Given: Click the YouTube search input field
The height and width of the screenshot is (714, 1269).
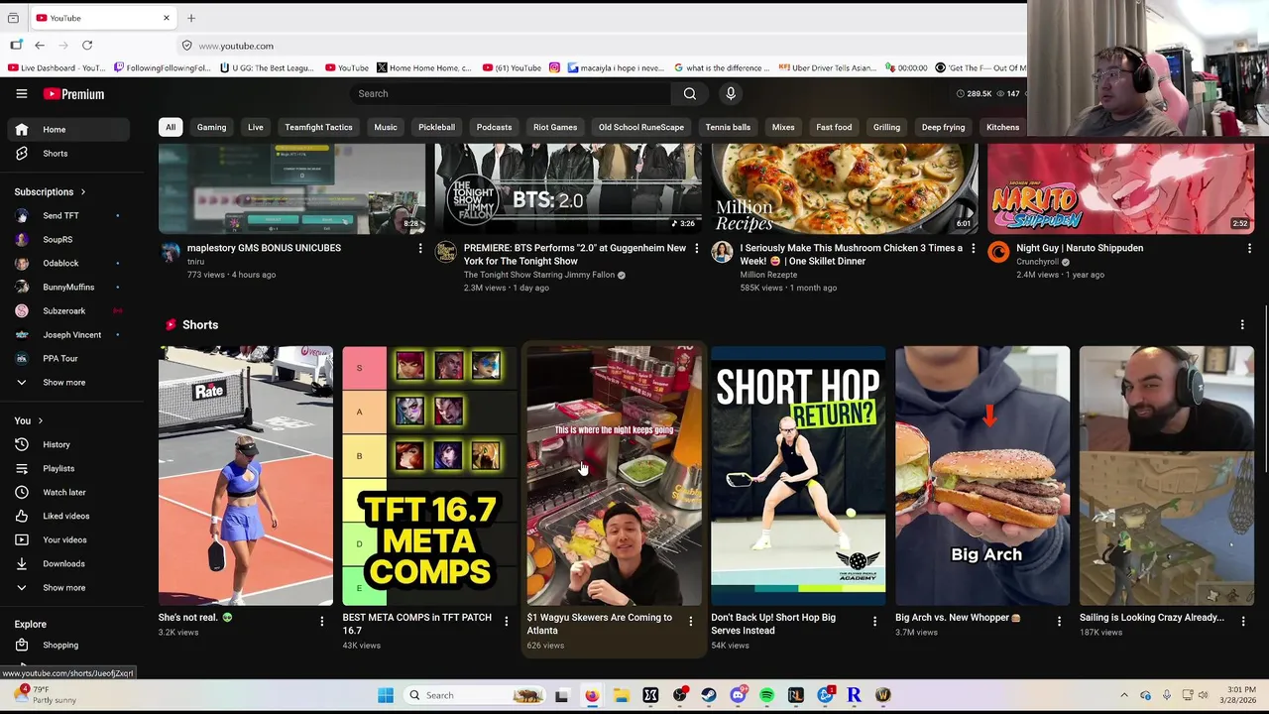Looking at the screenshot, I should (511, 93).
